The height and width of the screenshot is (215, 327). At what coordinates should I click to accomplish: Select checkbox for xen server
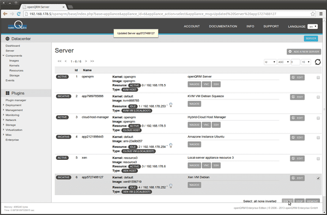(x=318, y=159)
